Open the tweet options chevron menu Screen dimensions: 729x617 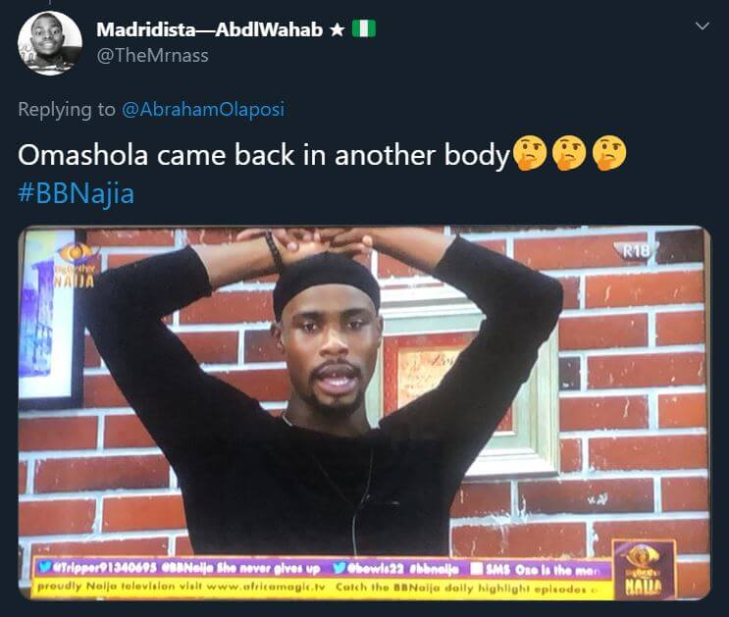pyautogui.click(x=703, y=26)
